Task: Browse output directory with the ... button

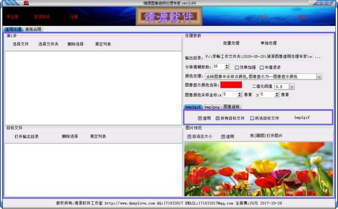Action: pos(318,57)
